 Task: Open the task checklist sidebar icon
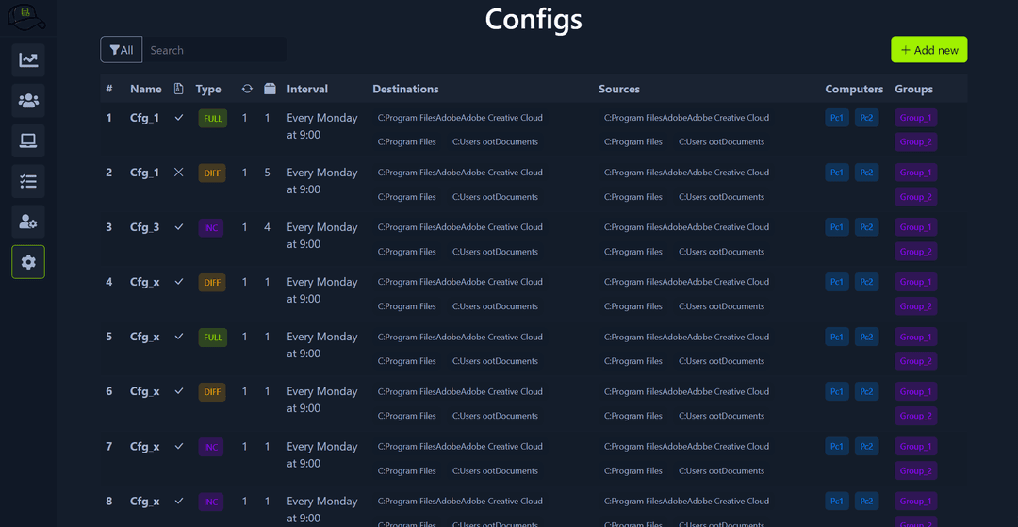click(x=28, y=182)
